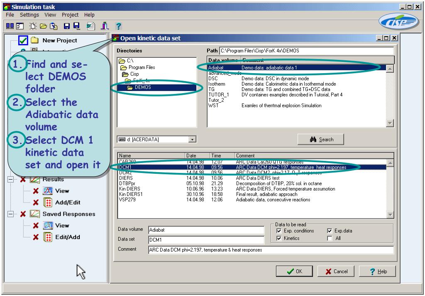Image resolution: width=425 pixels, height=296 pixels.
Task: Click the floppy disk with dots icon
Action: coord(77,26)
